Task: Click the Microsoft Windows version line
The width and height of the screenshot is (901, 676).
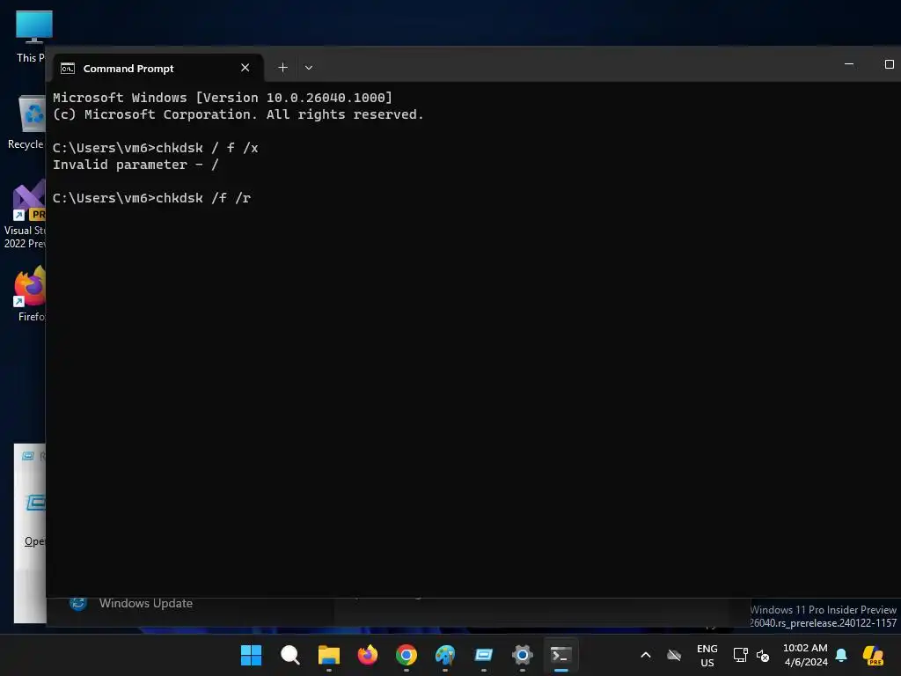Action: pos(223,98)
